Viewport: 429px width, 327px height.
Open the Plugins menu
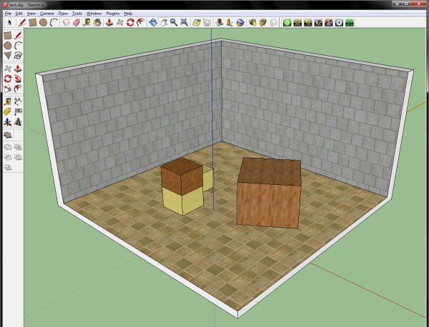pos(113,14)
